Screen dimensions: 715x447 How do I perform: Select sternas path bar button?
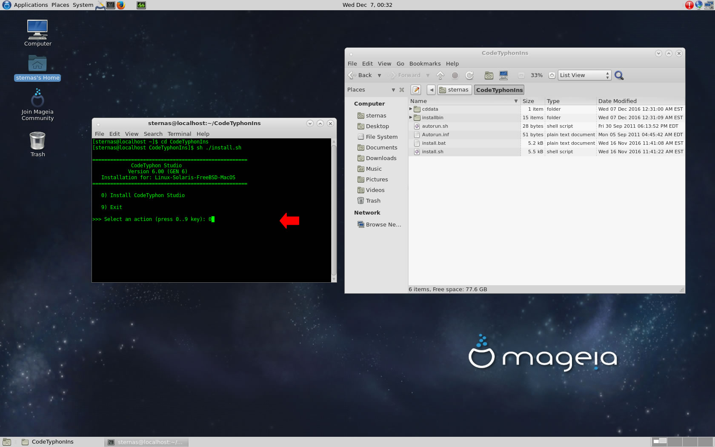point(455,90)
